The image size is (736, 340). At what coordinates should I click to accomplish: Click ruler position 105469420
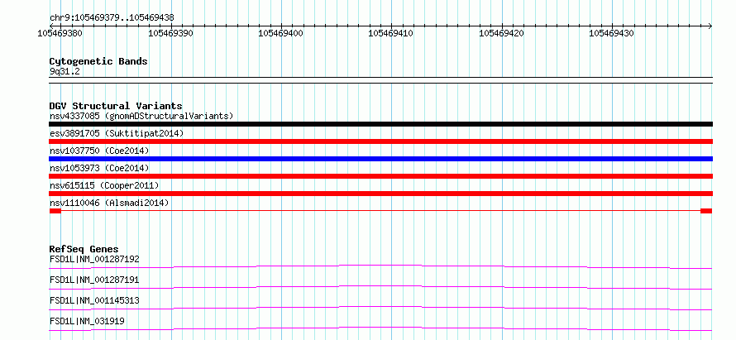(502, 33)
